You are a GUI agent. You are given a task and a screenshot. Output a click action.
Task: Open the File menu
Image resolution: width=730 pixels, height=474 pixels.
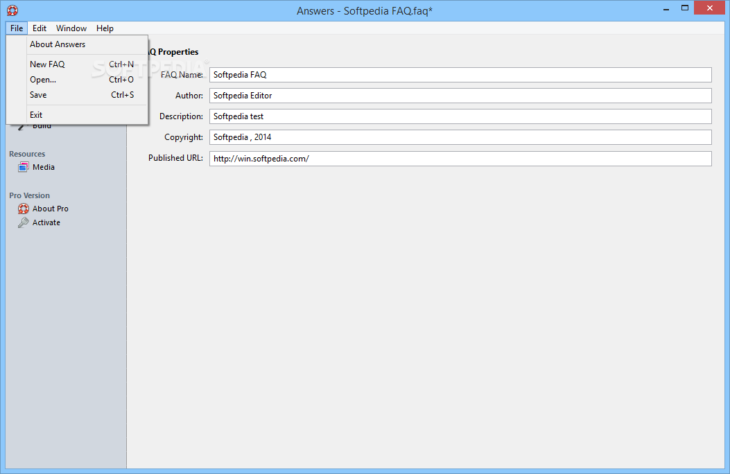17,28
